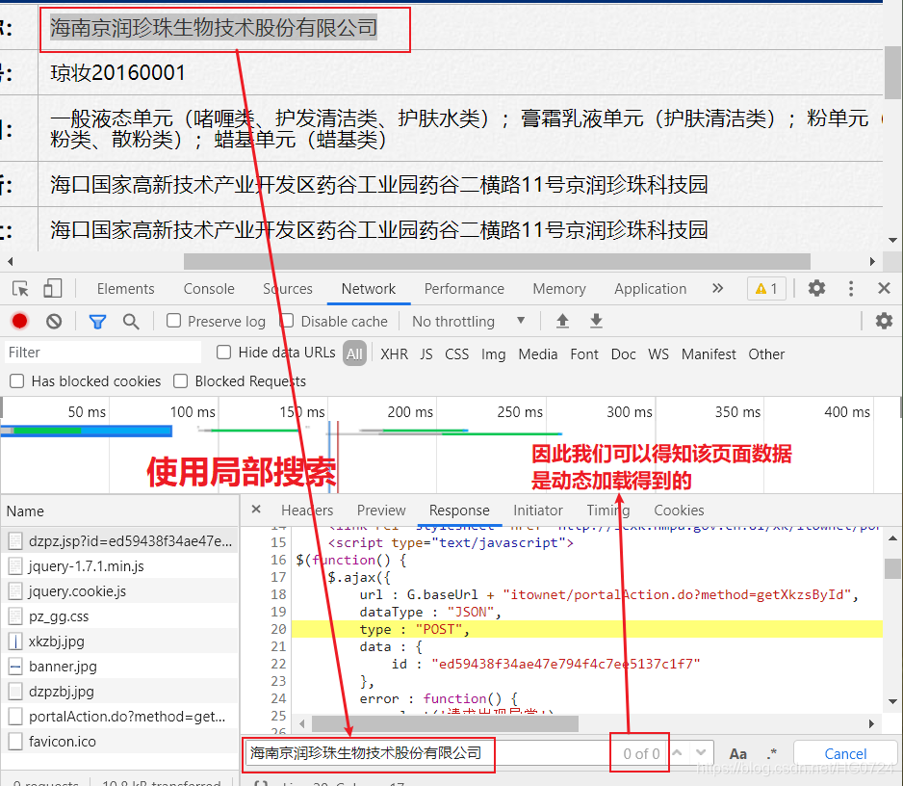Viewport: 903px width, 786px height.
Task: Open the Performance tab
Action: (x=464, y=289)
